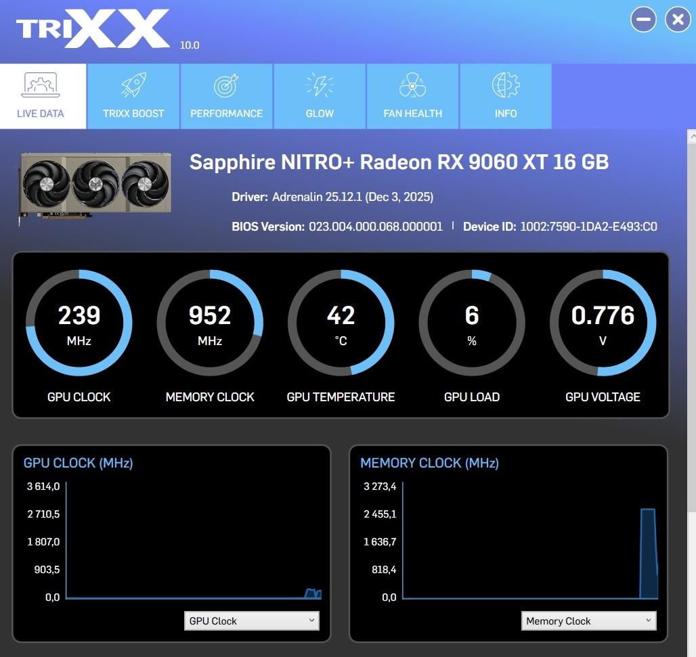
Task: Click the TRIXX logo in header
Action: (x=93, y=30)
